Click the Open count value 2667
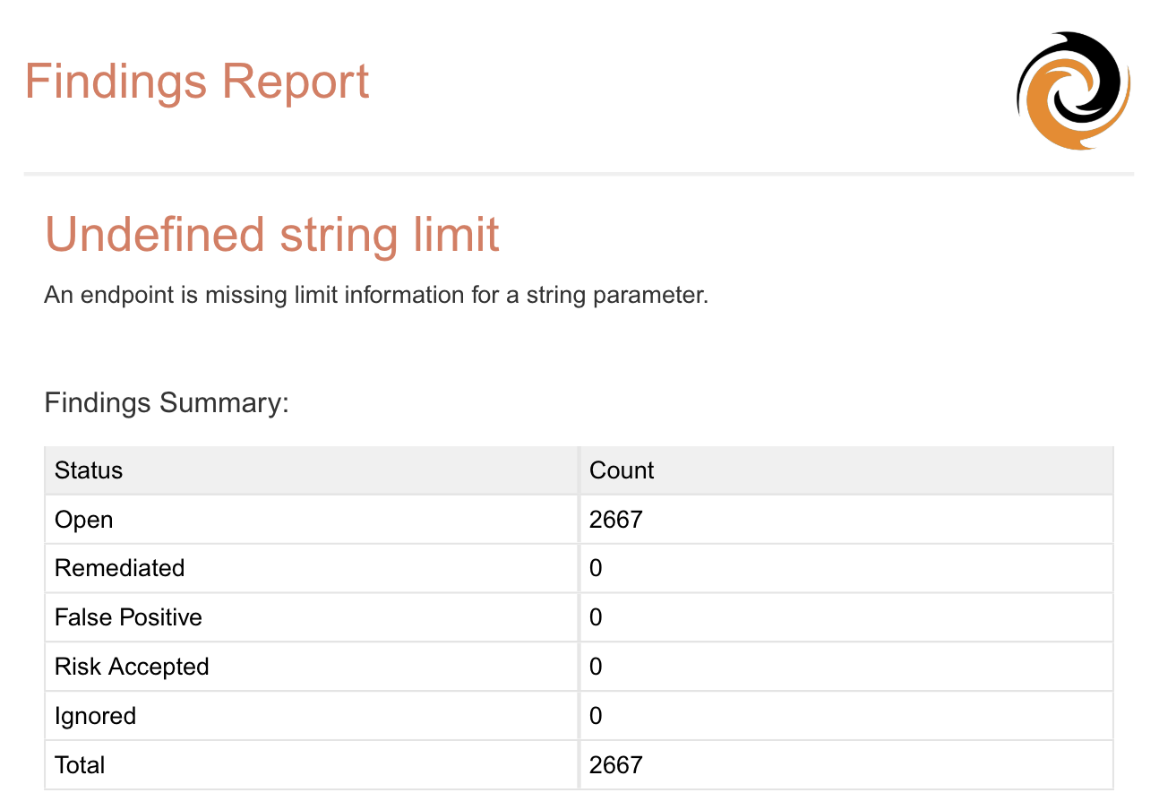Viewport: 1159px width, 810px height. point(616,520)
